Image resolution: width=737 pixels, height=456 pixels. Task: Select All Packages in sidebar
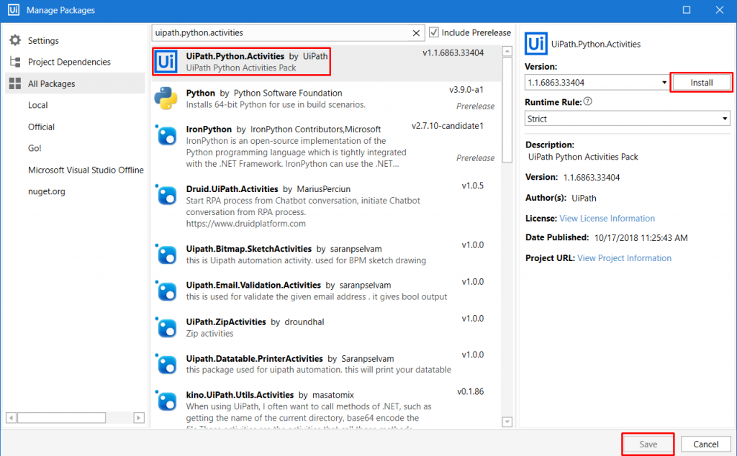(75, 83)
